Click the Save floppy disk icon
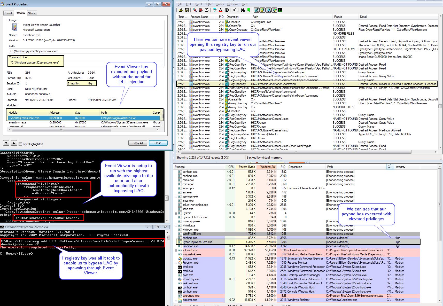Screen dimensions: 443x306 pyautogui.click(x=186, y=10)
